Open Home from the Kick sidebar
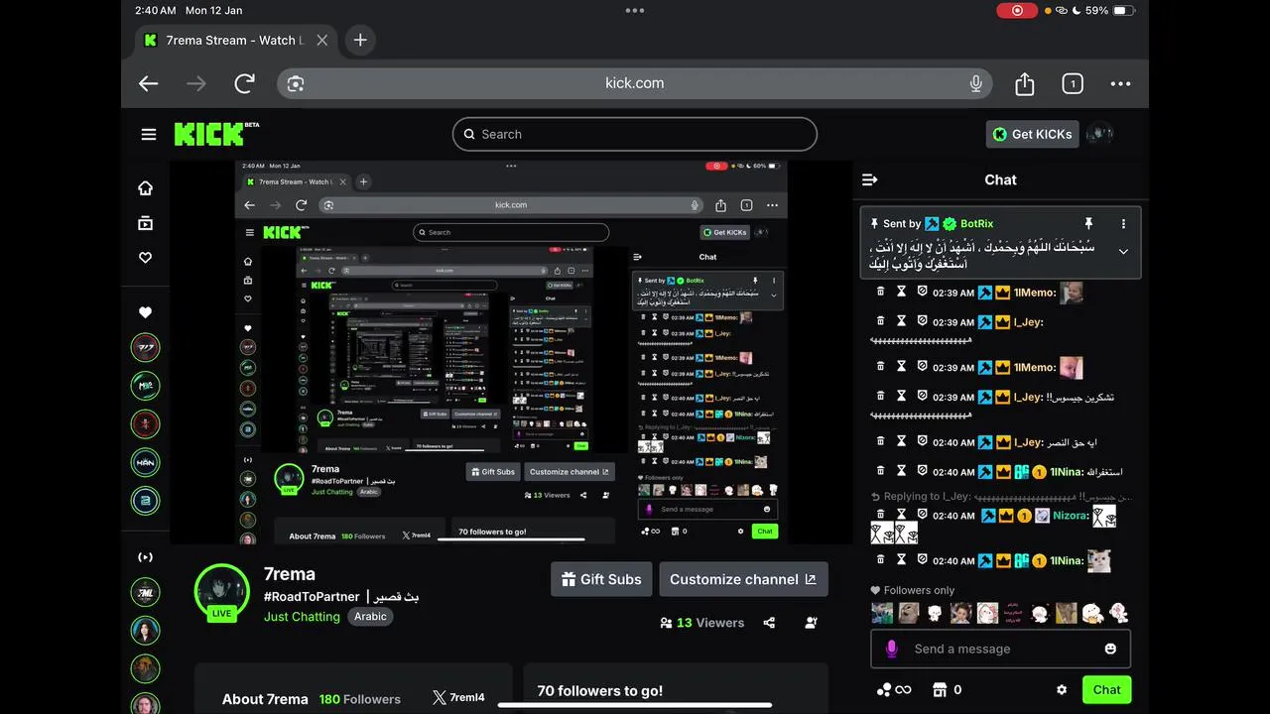Image resolution: width=1270 pixels, height=714 pixels. tap(145, 188)
